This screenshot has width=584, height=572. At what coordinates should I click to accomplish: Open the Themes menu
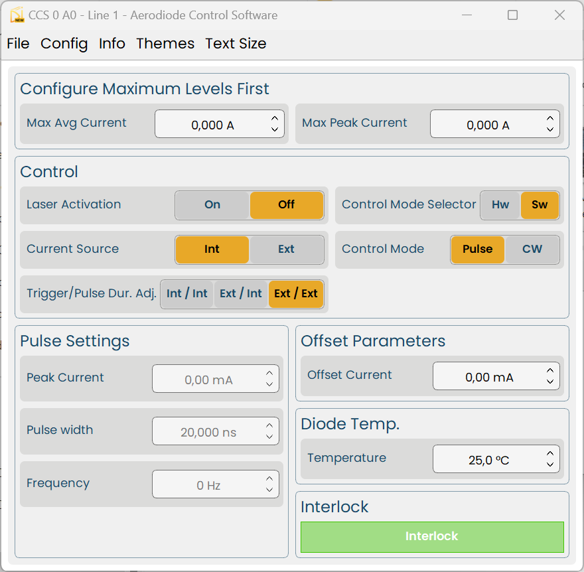[165, 44]
